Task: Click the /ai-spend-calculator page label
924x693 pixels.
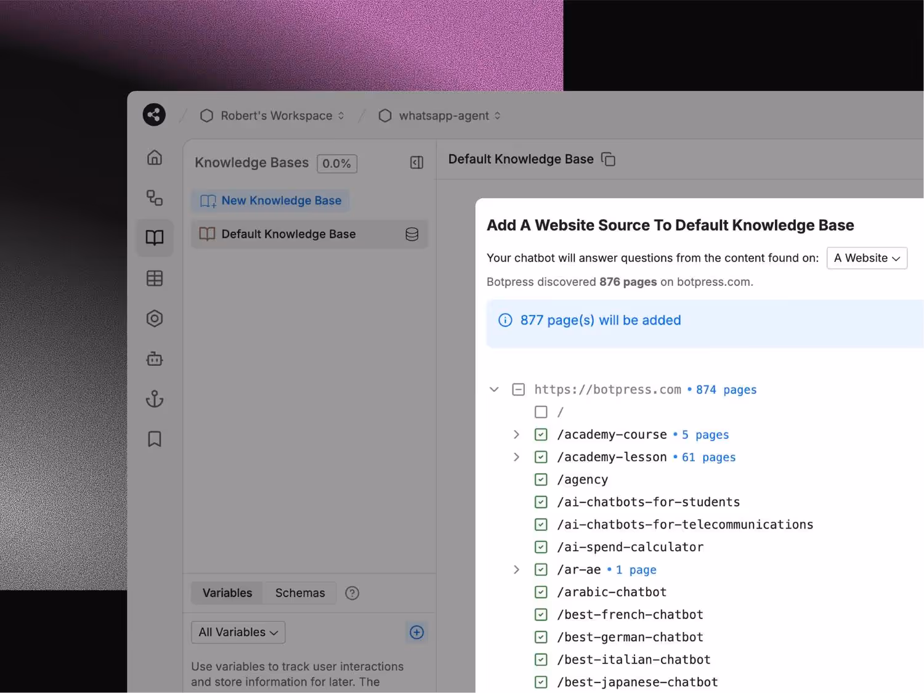Action: pyautogui.click(x=630, y=547)
